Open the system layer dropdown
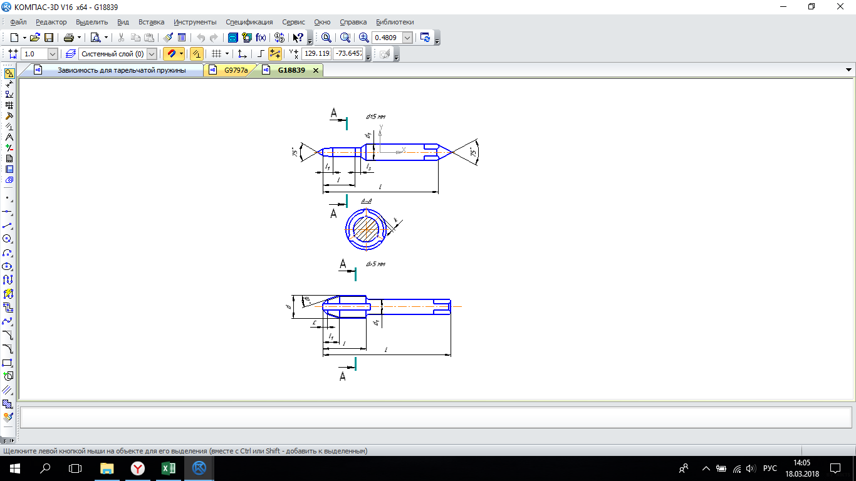 point(151,54)
